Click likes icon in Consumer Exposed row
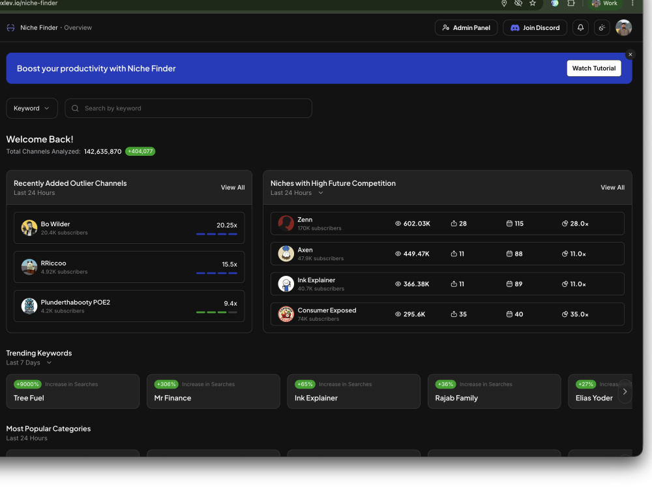 pos(454,314)
